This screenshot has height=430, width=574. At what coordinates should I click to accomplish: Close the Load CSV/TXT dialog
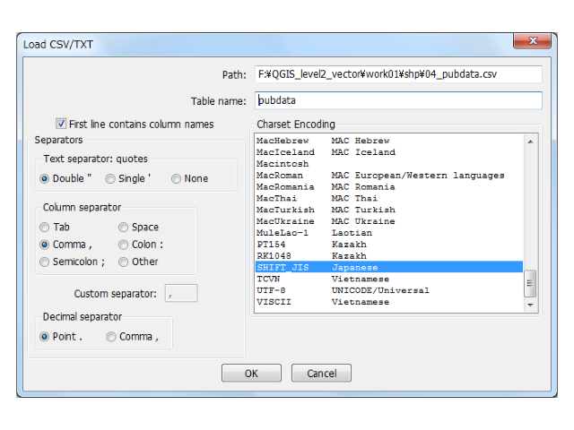pyautogui.click(x=532, y=40)
